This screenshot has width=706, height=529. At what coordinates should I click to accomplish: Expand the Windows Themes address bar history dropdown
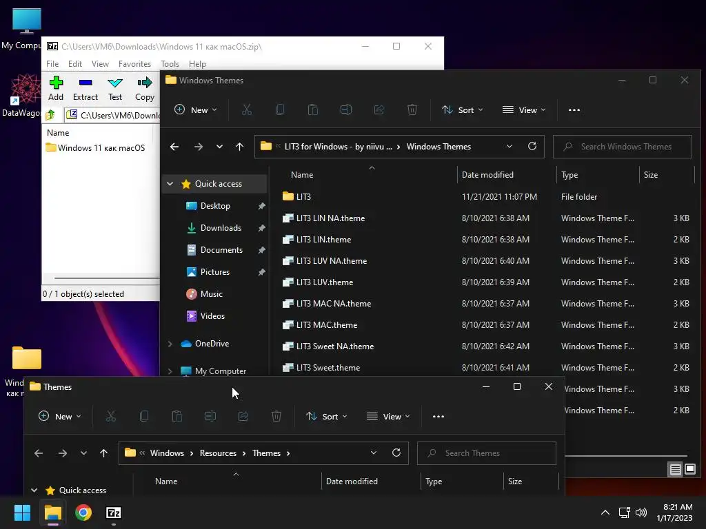click(510, 147)
